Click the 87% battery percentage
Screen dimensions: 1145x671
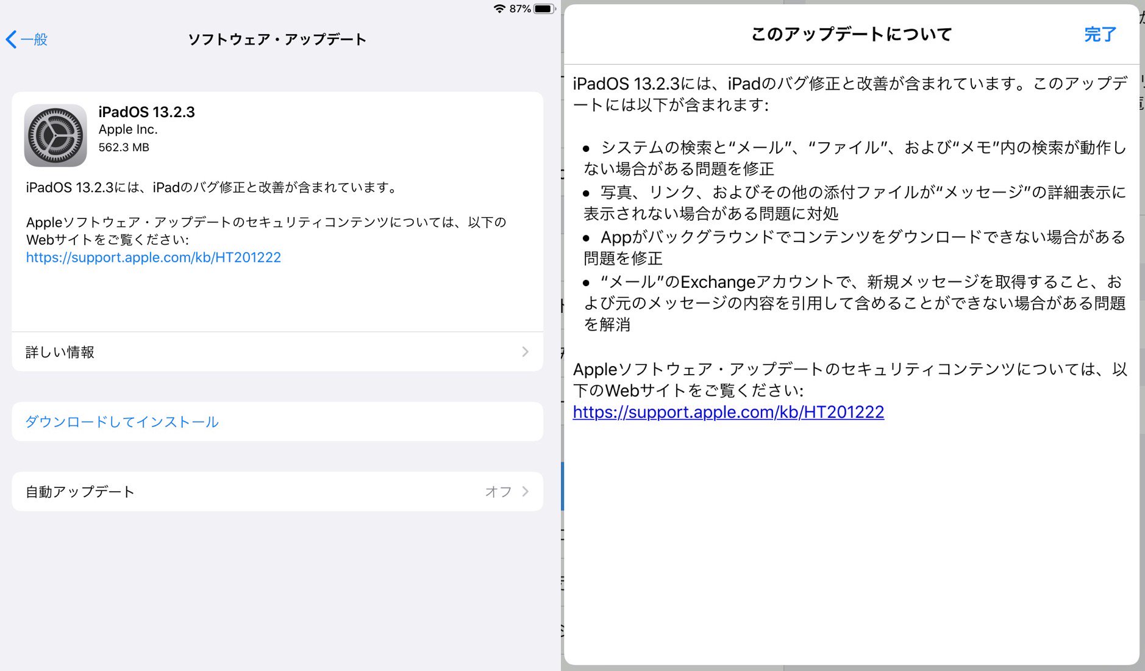519,9
